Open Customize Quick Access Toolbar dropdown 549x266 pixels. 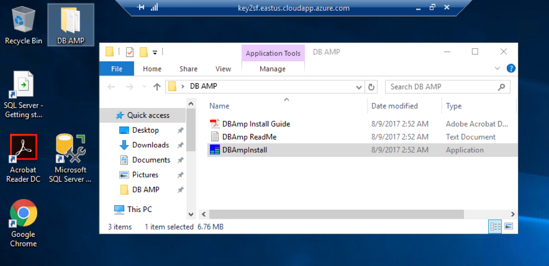point(155,52)
